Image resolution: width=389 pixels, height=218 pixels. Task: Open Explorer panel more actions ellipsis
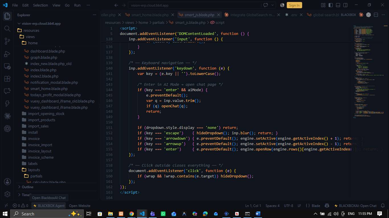pos(95,15)
